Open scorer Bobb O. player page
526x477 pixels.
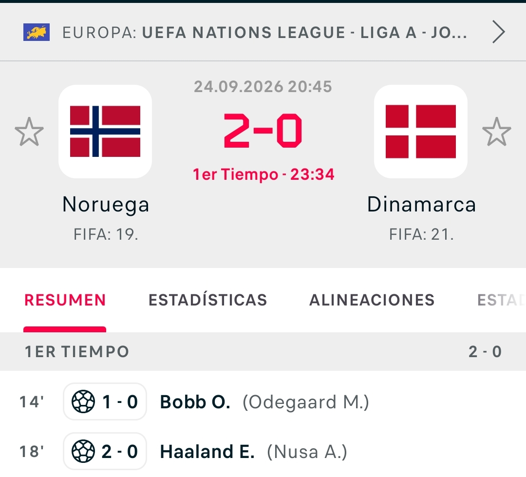195,402
